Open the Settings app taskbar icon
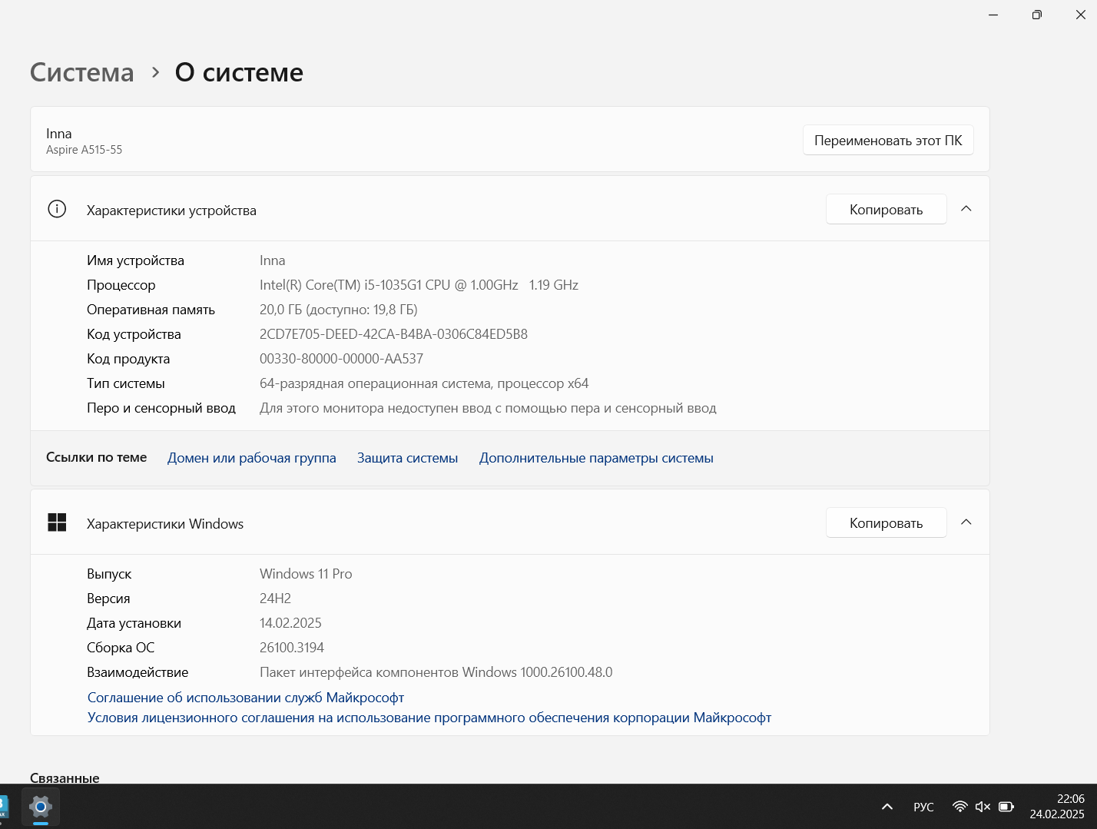The height and width of the screenshot is (829, 1097). tap(40, 807)
